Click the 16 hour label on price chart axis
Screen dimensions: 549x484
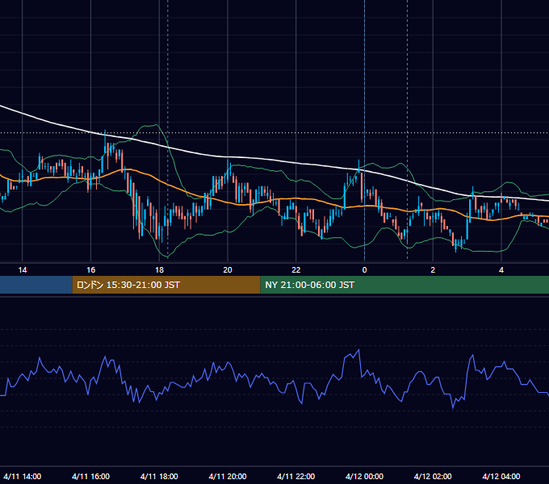pyautogui.click(x=90, y=270)
